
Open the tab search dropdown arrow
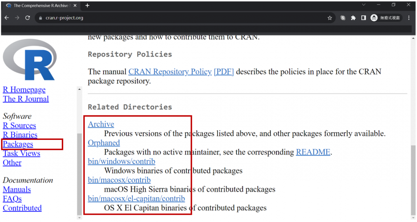pos(364,5)
